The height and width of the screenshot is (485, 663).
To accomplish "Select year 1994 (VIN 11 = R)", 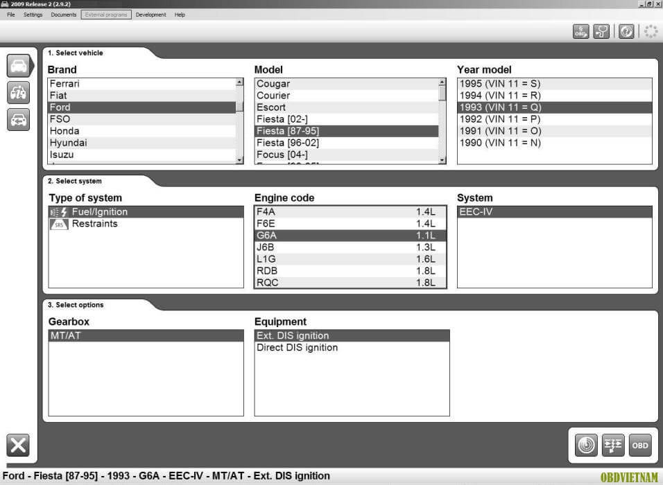I will (x=555, y=96).
